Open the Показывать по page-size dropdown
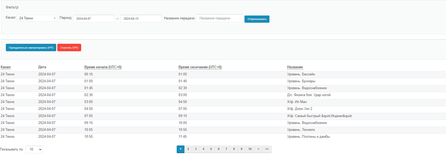The height and width of the screenshot is (155, 446). pyautogui.click(x=34, y=149)
